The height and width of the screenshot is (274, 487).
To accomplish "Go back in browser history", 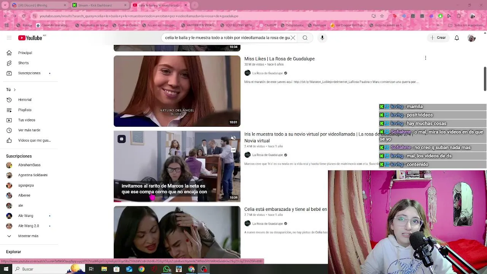I will click(5, 16).
